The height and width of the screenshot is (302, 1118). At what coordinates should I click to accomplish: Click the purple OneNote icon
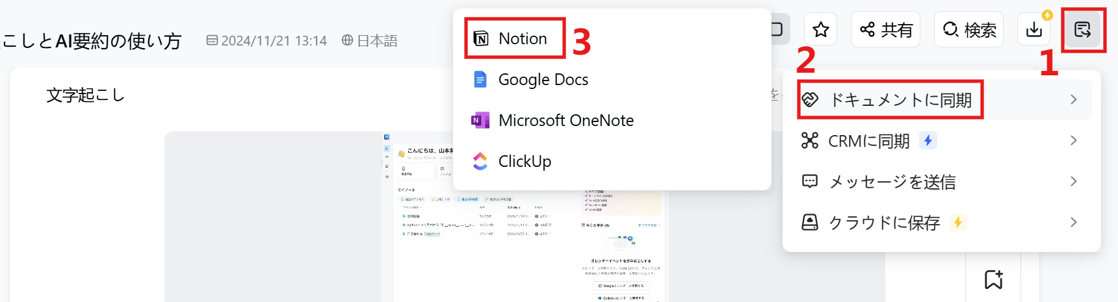(480, 120)
